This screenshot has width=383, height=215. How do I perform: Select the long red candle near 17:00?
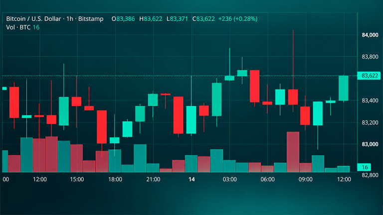tap(102, 127)
